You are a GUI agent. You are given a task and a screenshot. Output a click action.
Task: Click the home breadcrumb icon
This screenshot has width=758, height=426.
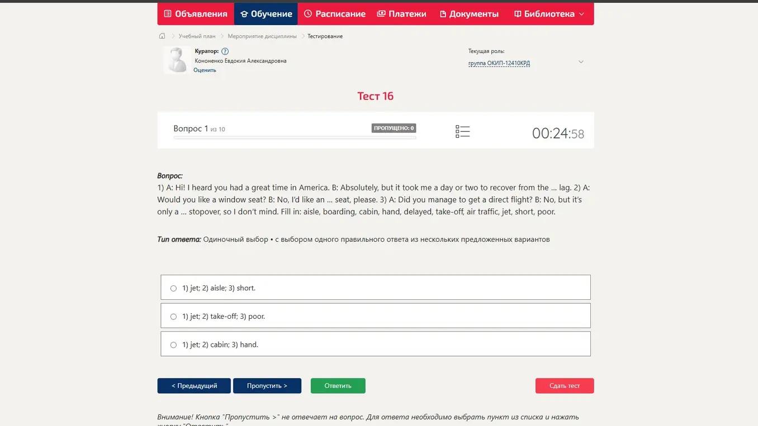pos(162,36)
